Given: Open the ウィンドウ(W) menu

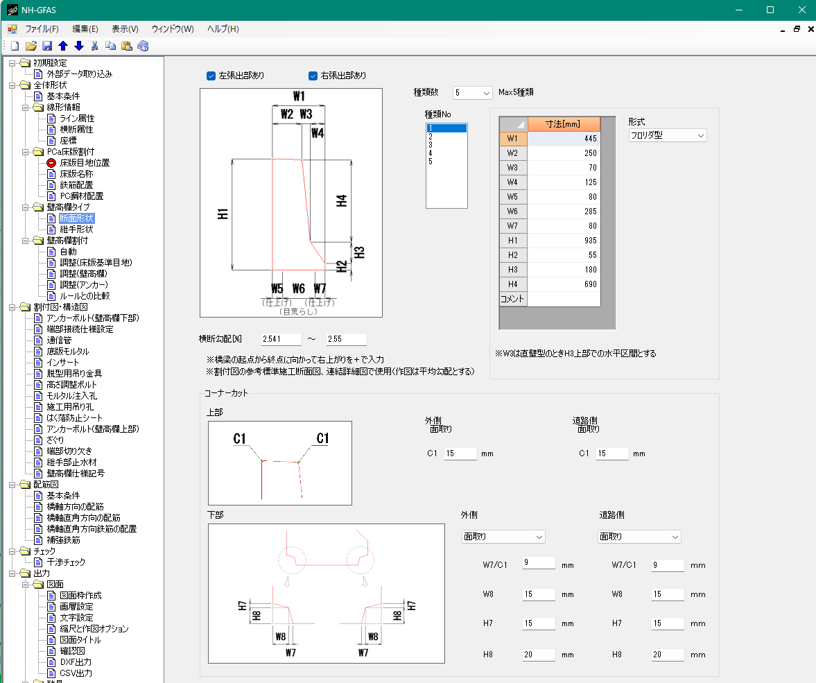Looking at the screenshot, I should pyautogui.click(x=173, y=29).
